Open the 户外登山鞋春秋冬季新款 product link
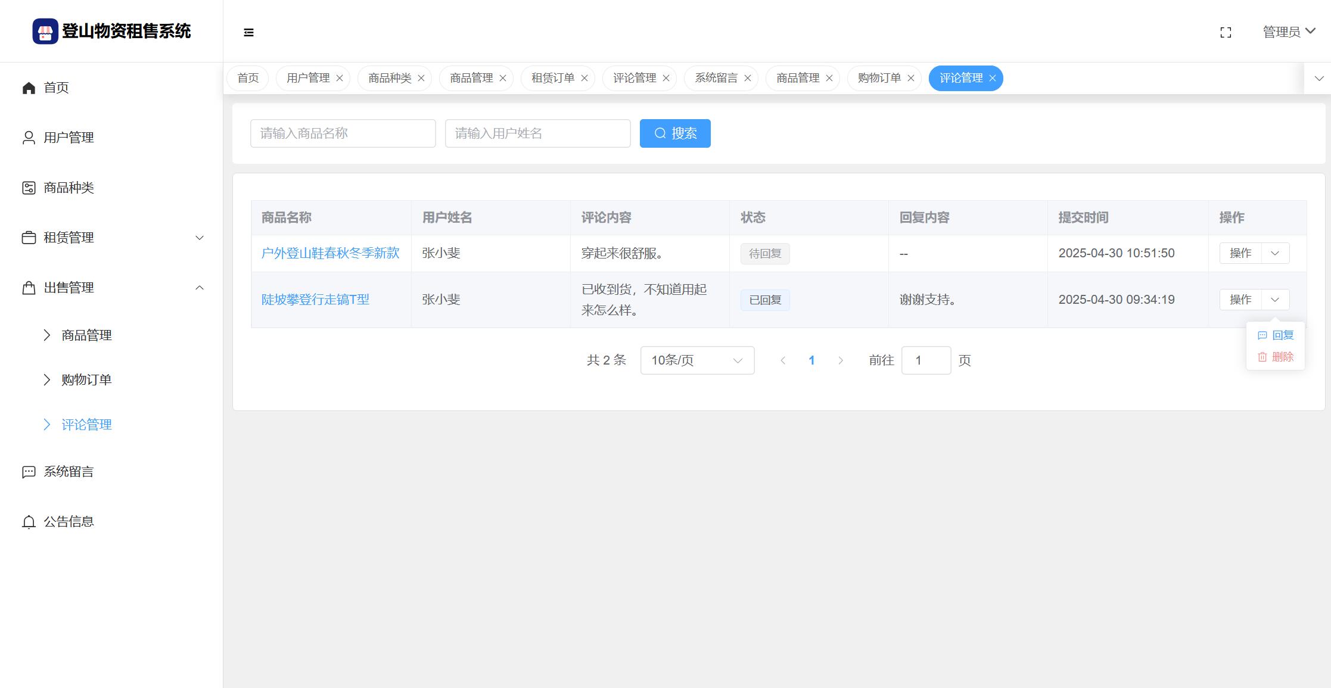This screenshot has width=1331, height=688. click(330, 253)
